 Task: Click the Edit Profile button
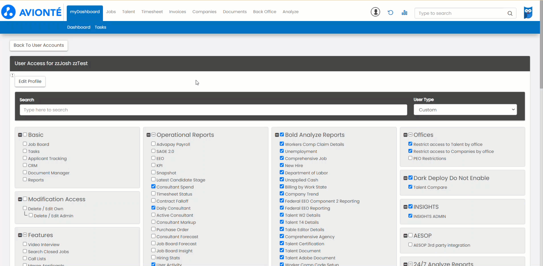click(30, 82)
